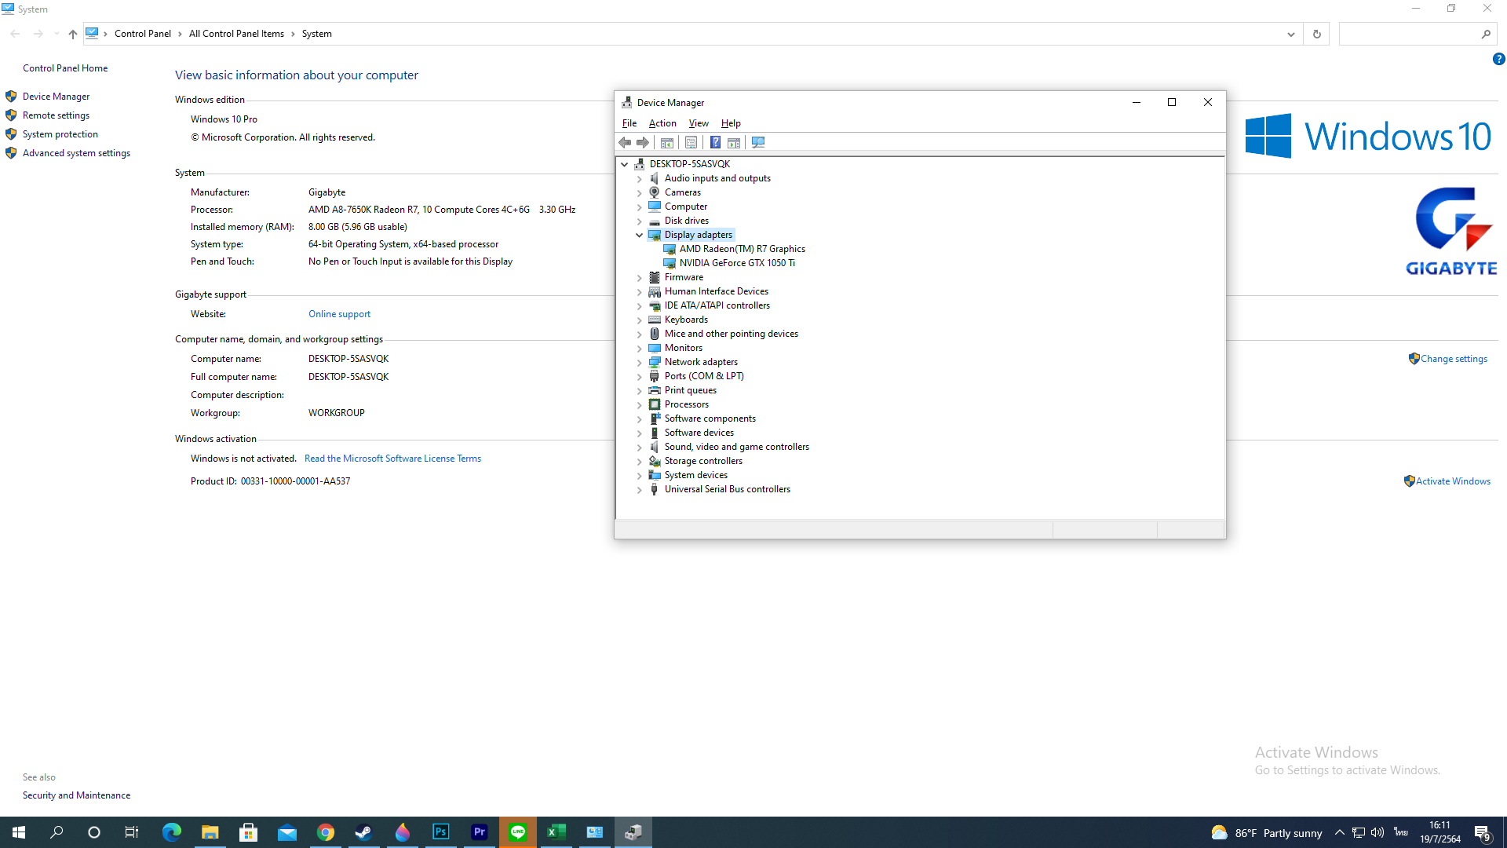Viewport: 1507px width, 848px height.
Task: Click the Change settings link
Action: [x=1453, y=359]
